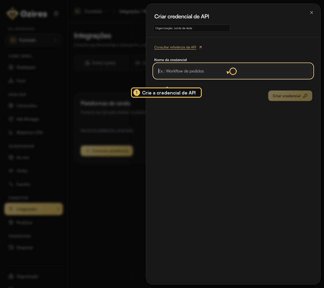Select the highlighted Integrações sidebar item
The image size is (324, 288).
click(x=33, y=209)
